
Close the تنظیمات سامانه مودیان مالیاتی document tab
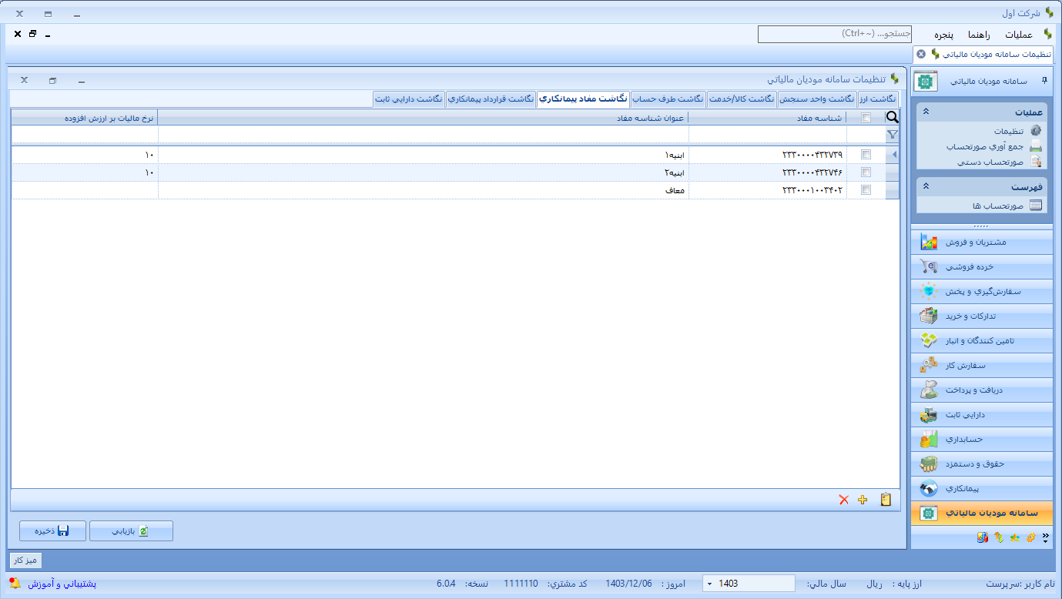point(921,54)
